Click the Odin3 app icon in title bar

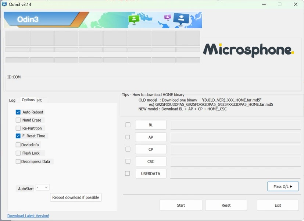(x=4, y=4)
